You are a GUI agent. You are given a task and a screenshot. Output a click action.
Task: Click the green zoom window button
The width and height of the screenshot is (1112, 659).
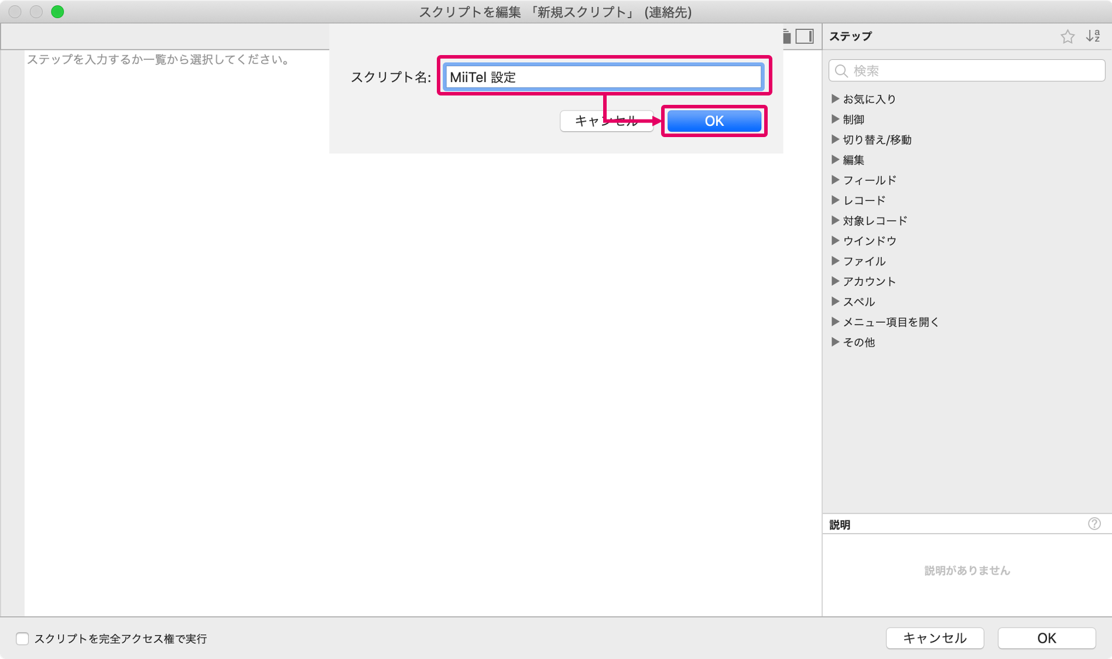(57, 12)
